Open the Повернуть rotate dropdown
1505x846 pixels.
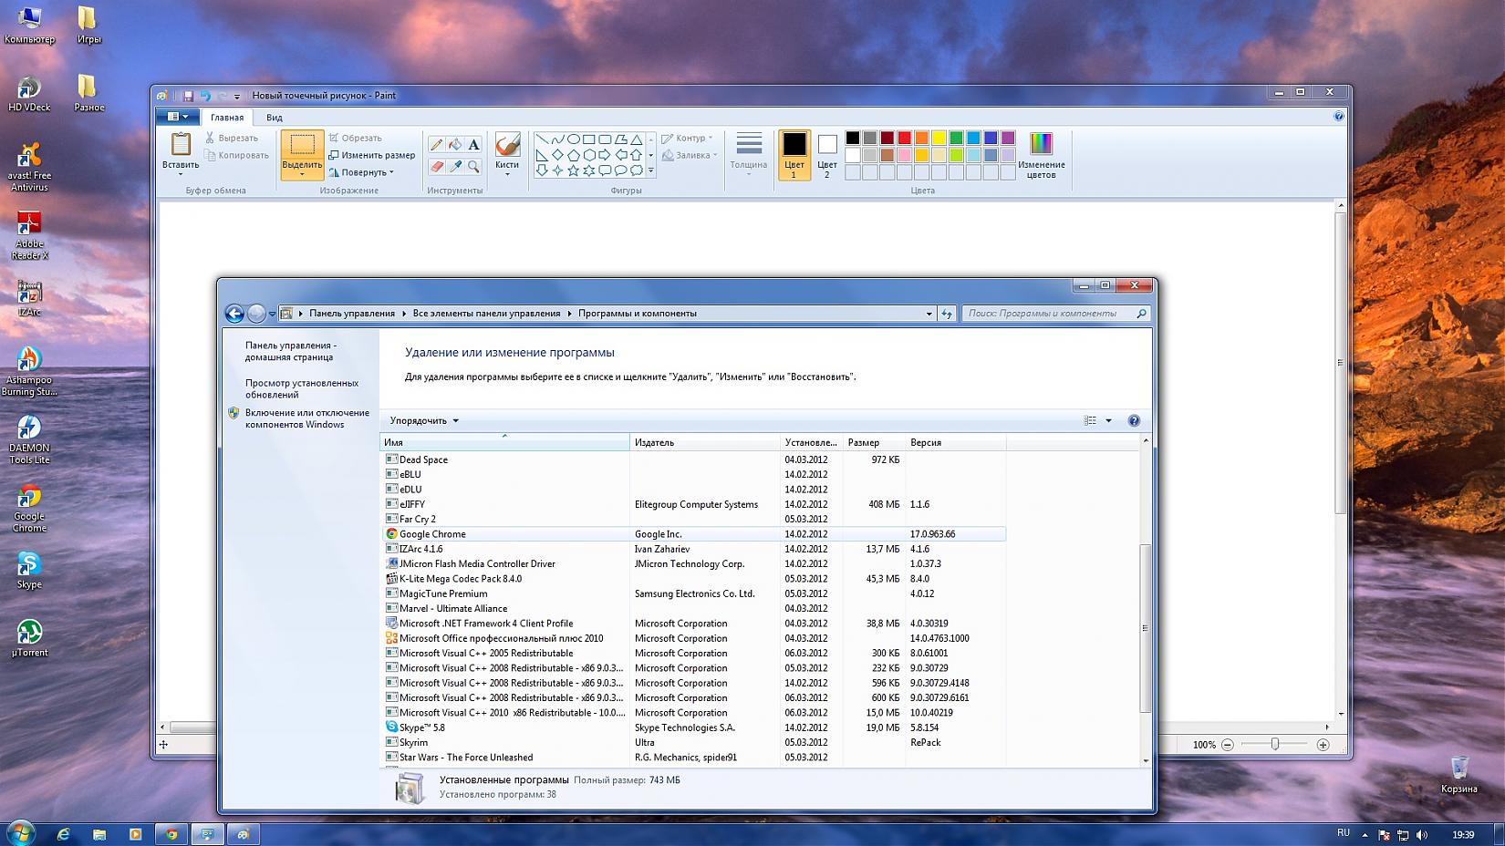pos(363,172)
